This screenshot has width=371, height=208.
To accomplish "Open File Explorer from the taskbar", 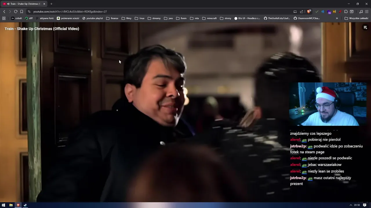I will click(11, 205).
